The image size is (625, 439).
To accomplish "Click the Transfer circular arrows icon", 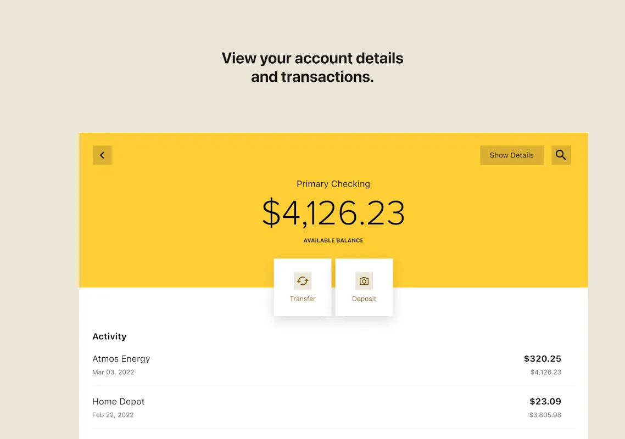I will coord(303,281).
